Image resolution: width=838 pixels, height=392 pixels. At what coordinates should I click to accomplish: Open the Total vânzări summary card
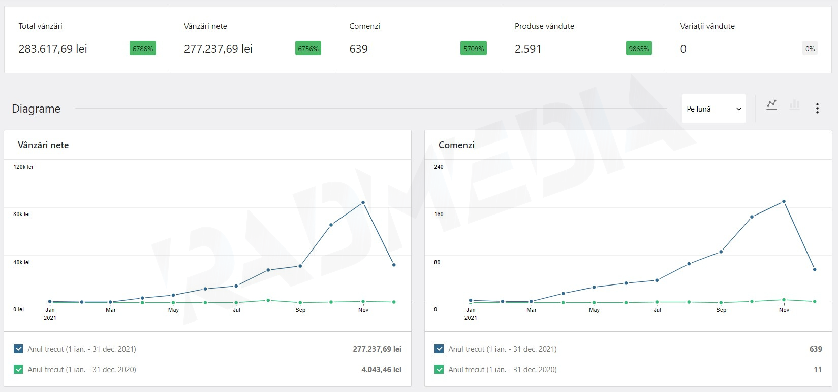coord(87,40)
